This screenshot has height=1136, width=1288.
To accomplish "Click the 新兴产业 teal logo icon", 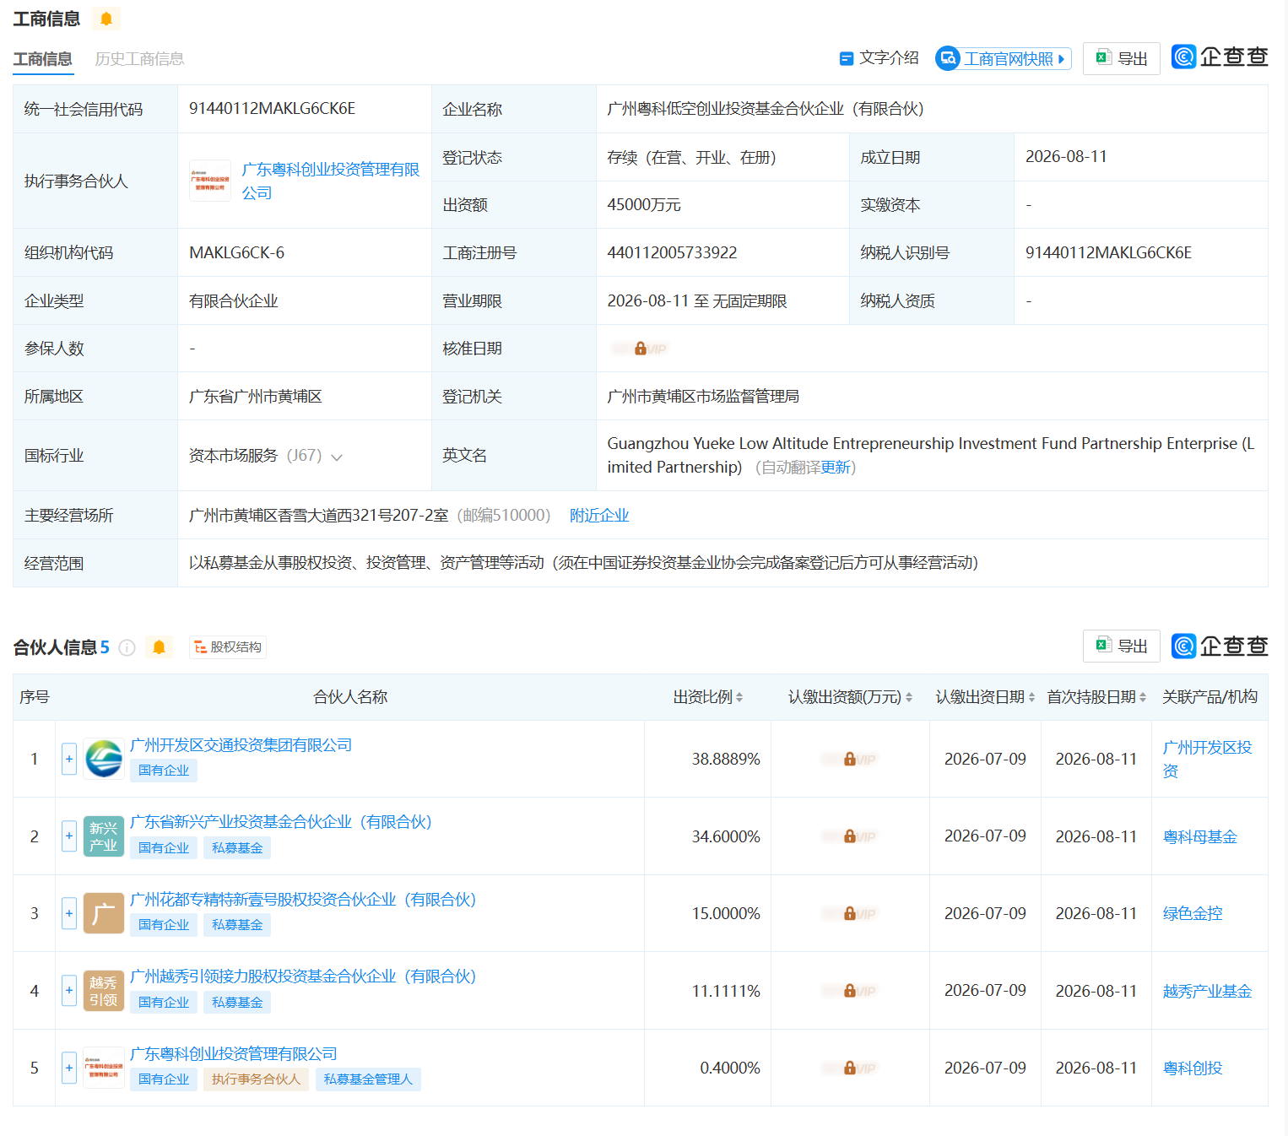I will [x=104, y=836].
